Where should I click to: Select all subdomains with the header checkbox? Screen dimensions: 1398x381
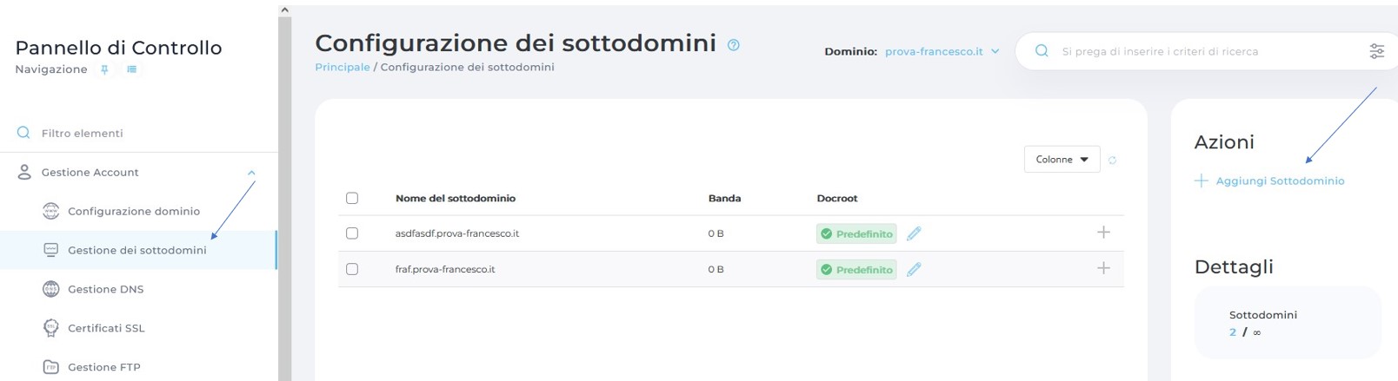click(x=352, y=198)
